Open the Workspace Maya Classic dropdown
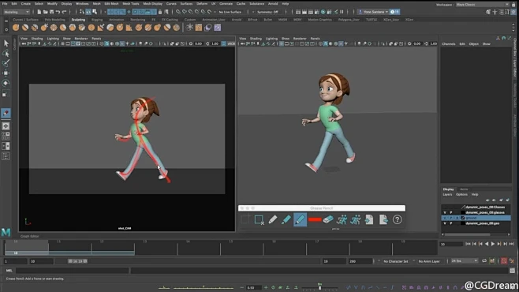This screenshot has width=519, height=292. click(482, 5)
